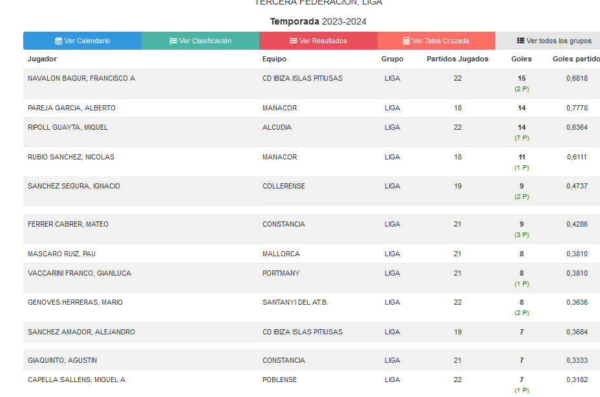Select player Navalon Bagur, Francisco A
This screenshot has width=600, height=397.
click(x=81, y=78)
